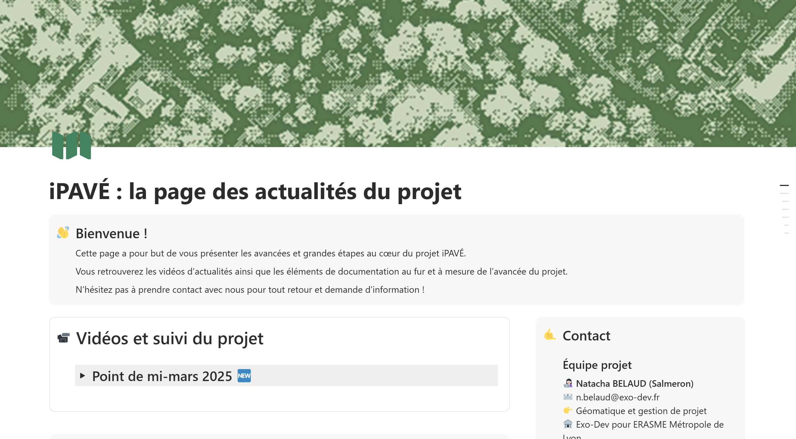This screenshot has height=439, width=796.
Task: Click the video camera icon beside Vidéos et suivi
Action: pyautogui.click(x=64, y=338)
